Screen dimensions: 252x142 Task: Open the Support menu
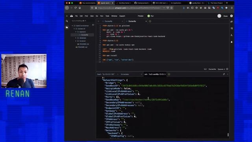122,16
